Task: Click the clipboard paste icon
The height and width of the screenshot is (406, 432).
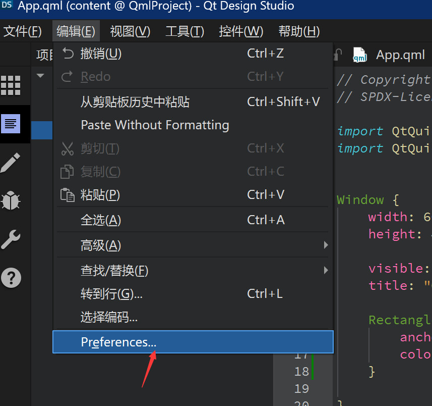Action: point(67,195)
